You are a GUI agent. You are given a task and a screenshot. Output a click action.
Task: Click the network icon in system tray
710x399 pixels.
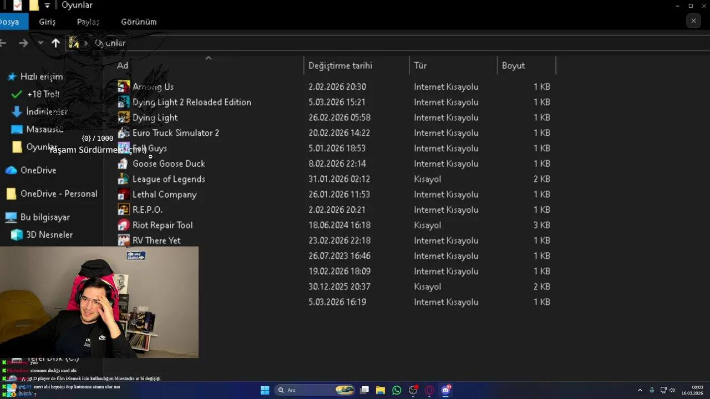pyautogui.click(x=663, y=390)
